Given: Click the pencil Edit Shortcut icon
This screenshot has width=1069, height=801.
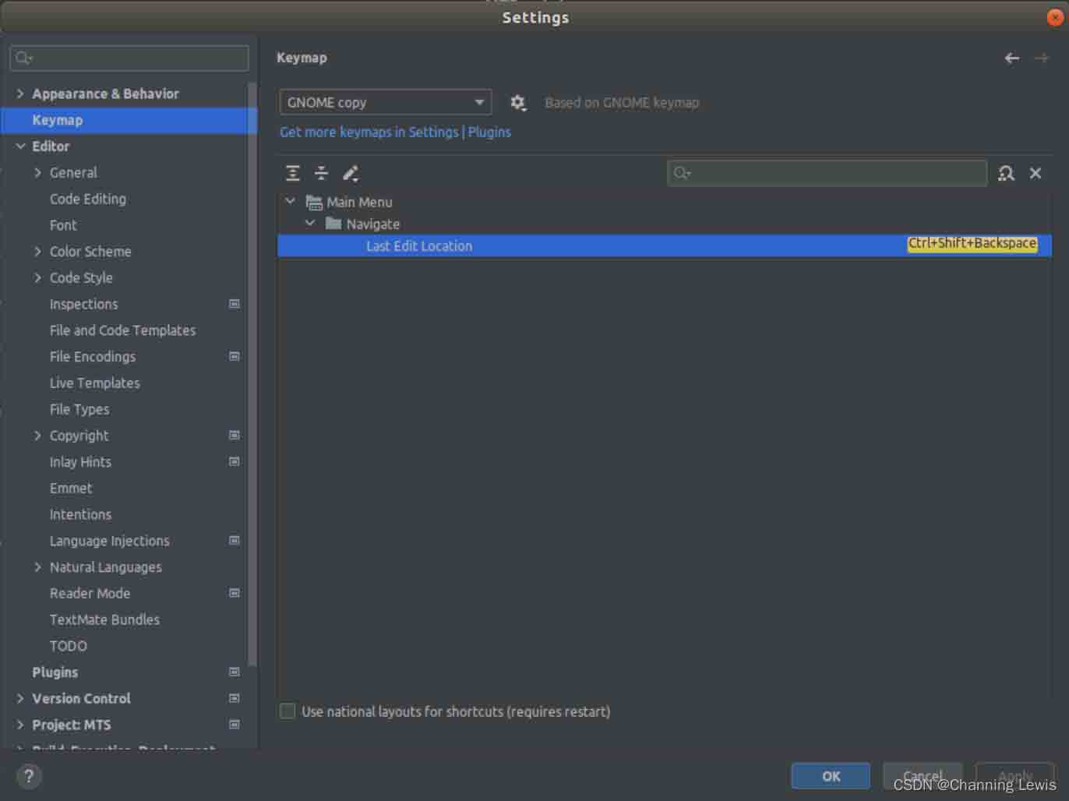Looking at the screenshot, I should pyautogui.click(x=351, y=173).
